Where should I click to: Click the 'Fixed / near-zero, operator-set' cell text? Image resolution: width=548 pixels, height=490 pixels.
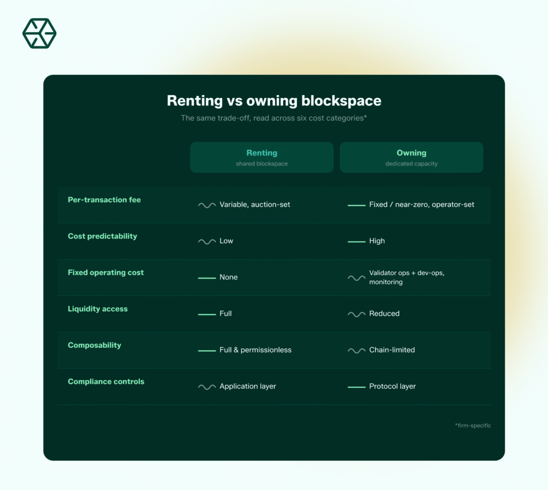(422, 204)
